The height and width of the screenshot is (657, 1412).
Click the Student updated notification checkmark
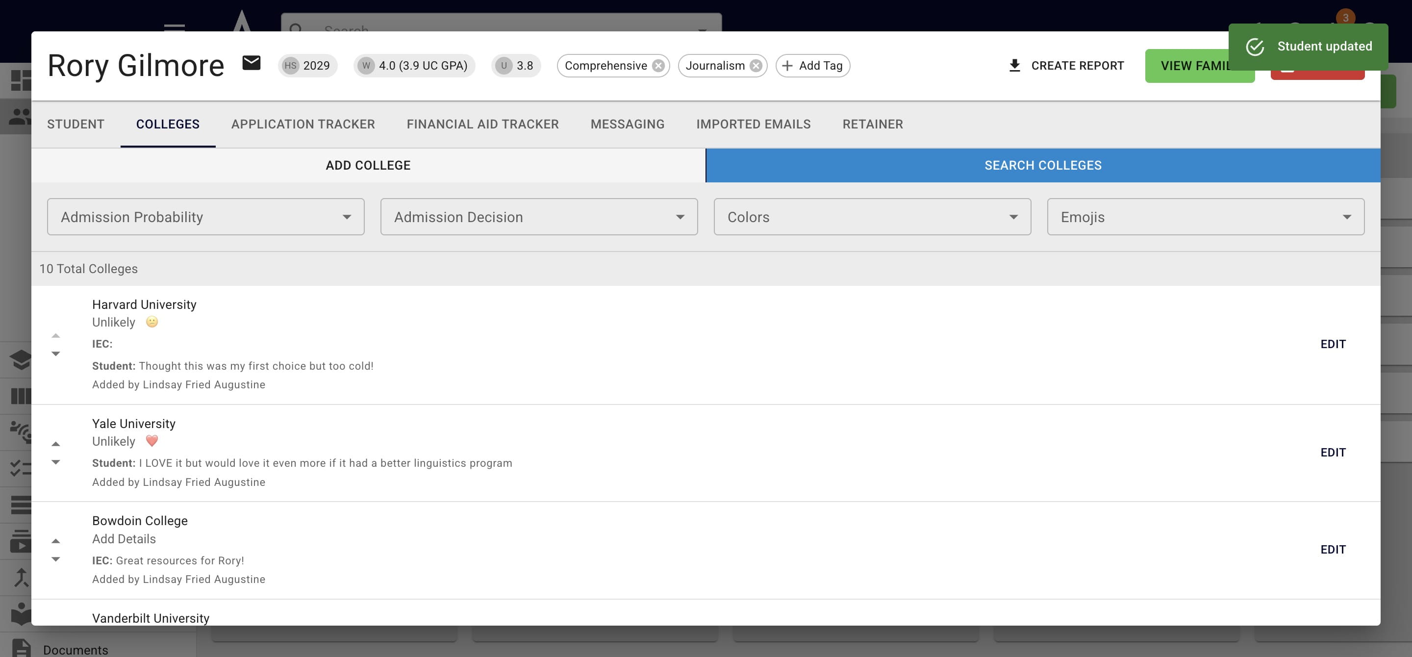pos(1255,47)
